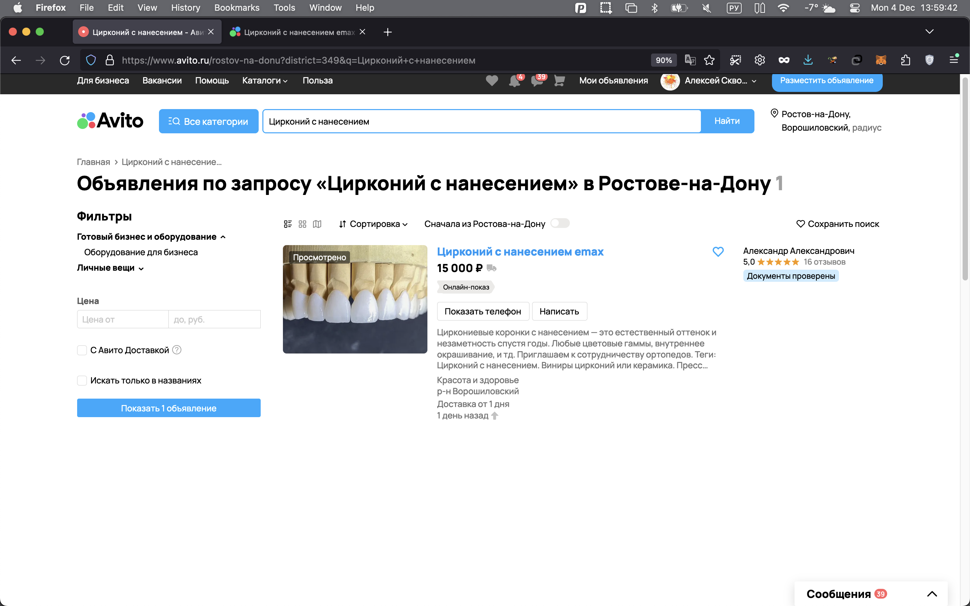Open notifications bell icon
The width and height of the screenshot is (970, 606).
click(515, 80)
